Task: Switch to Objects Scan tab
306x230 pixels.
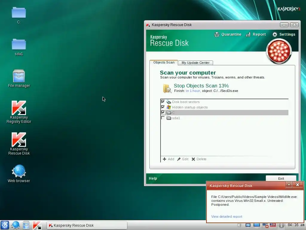Action: [x=164, y=62]
